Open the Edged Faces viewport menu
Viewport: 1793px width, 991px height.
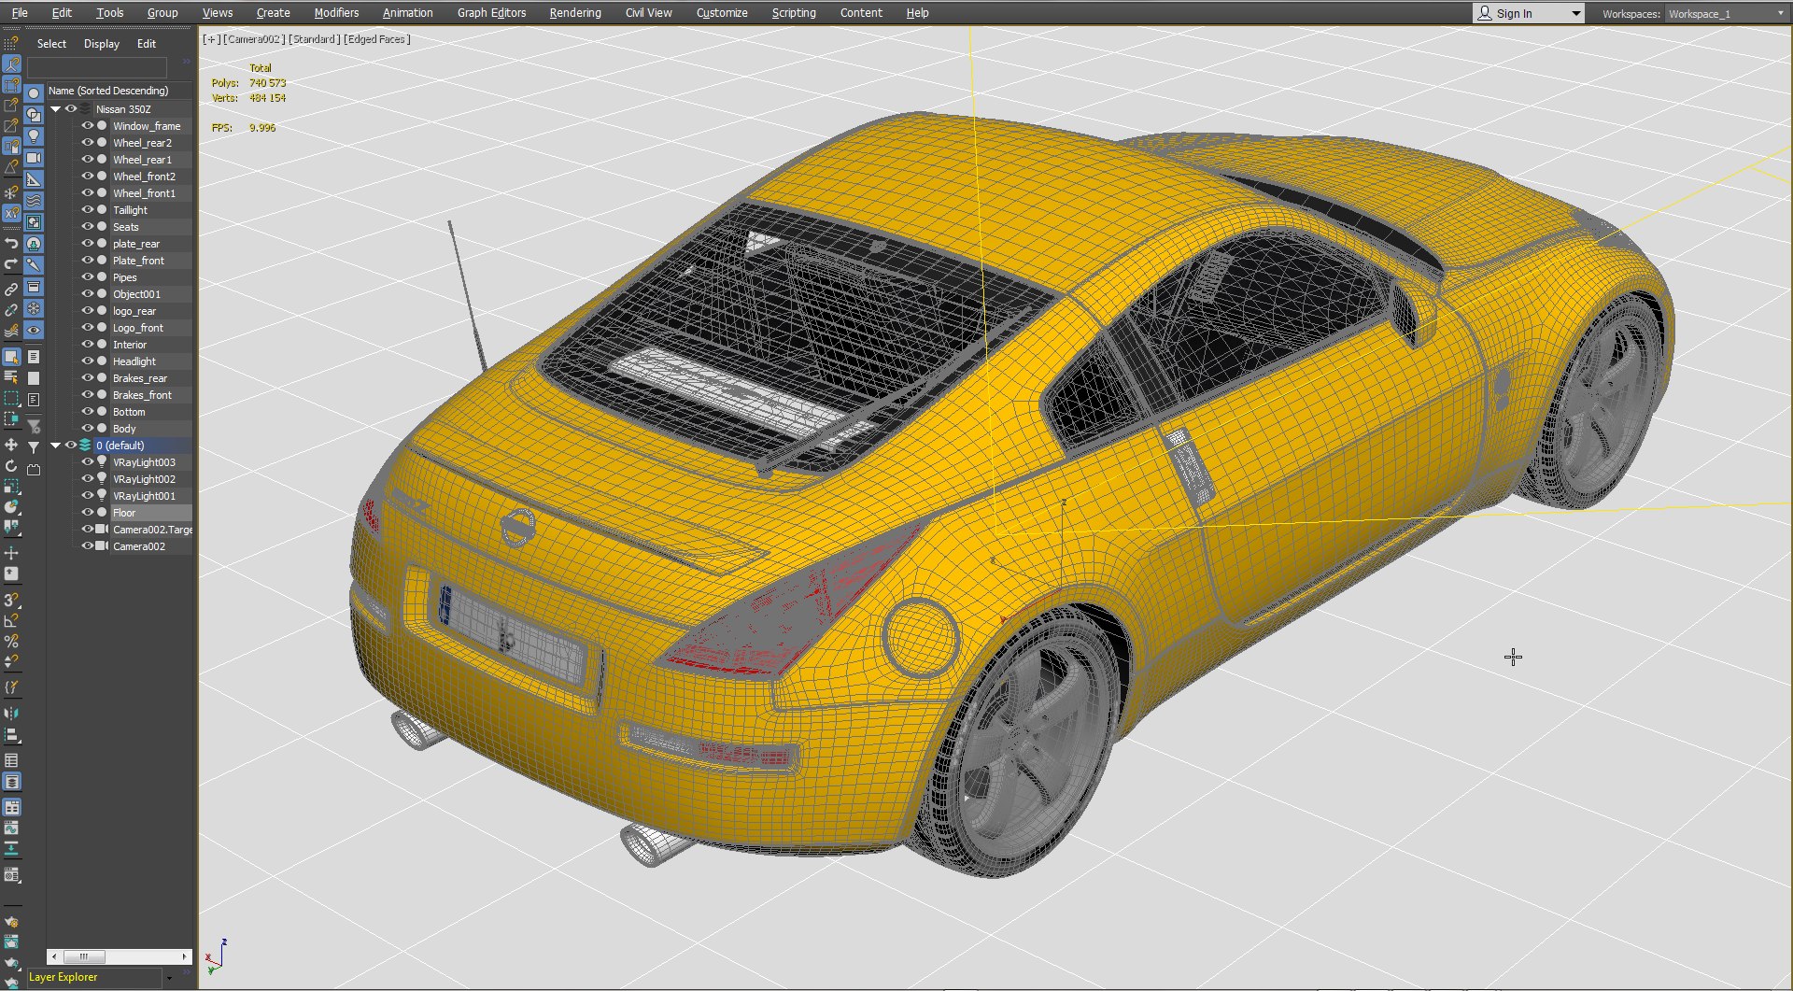coord(377,39)
